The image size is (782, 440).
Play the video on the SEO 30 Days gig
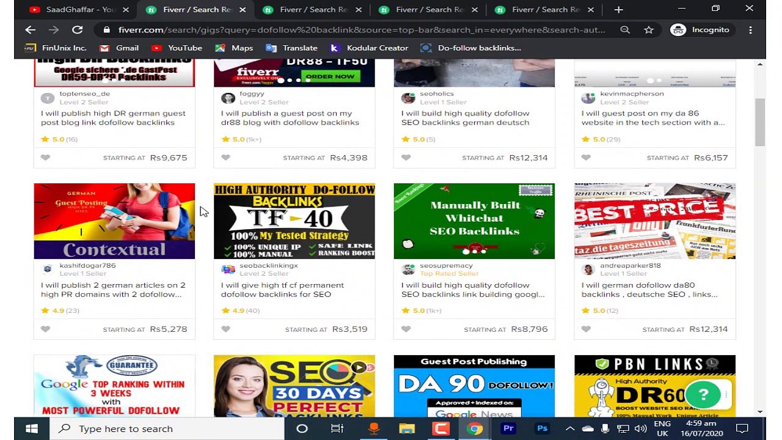pos(359,367)
